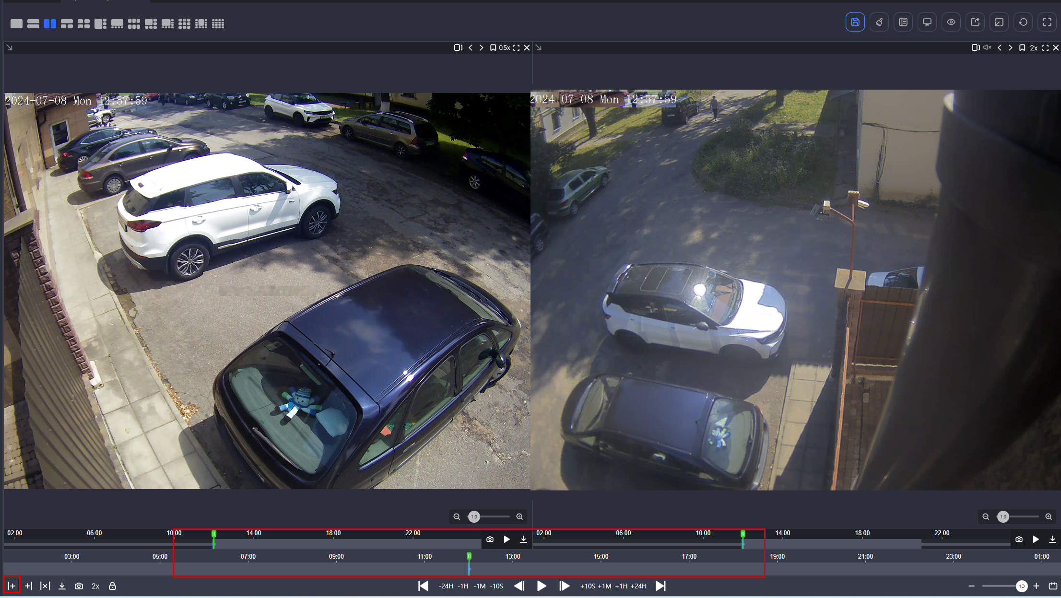Click the next-channel chevron on left camera
Screen dimensions: 1061x598
coord(481,47)
